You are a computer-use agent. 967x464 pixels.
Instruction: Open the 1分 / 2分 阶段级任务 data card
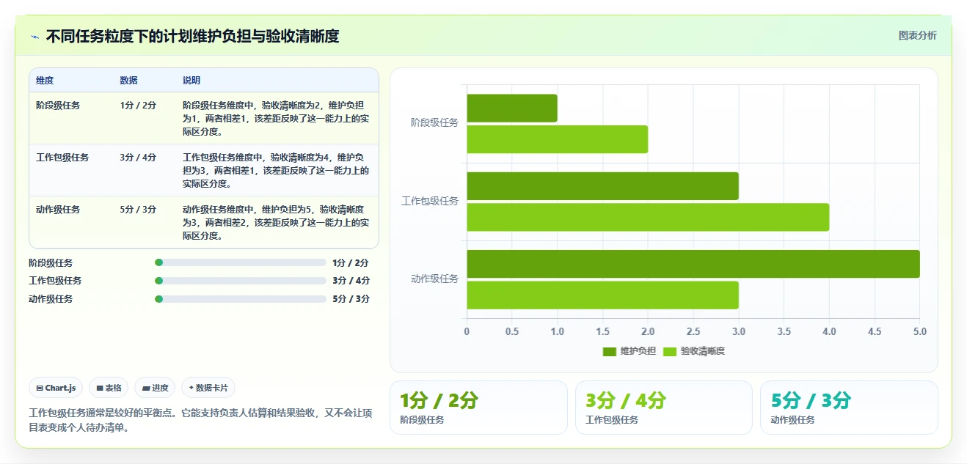(x=478, y=408)
